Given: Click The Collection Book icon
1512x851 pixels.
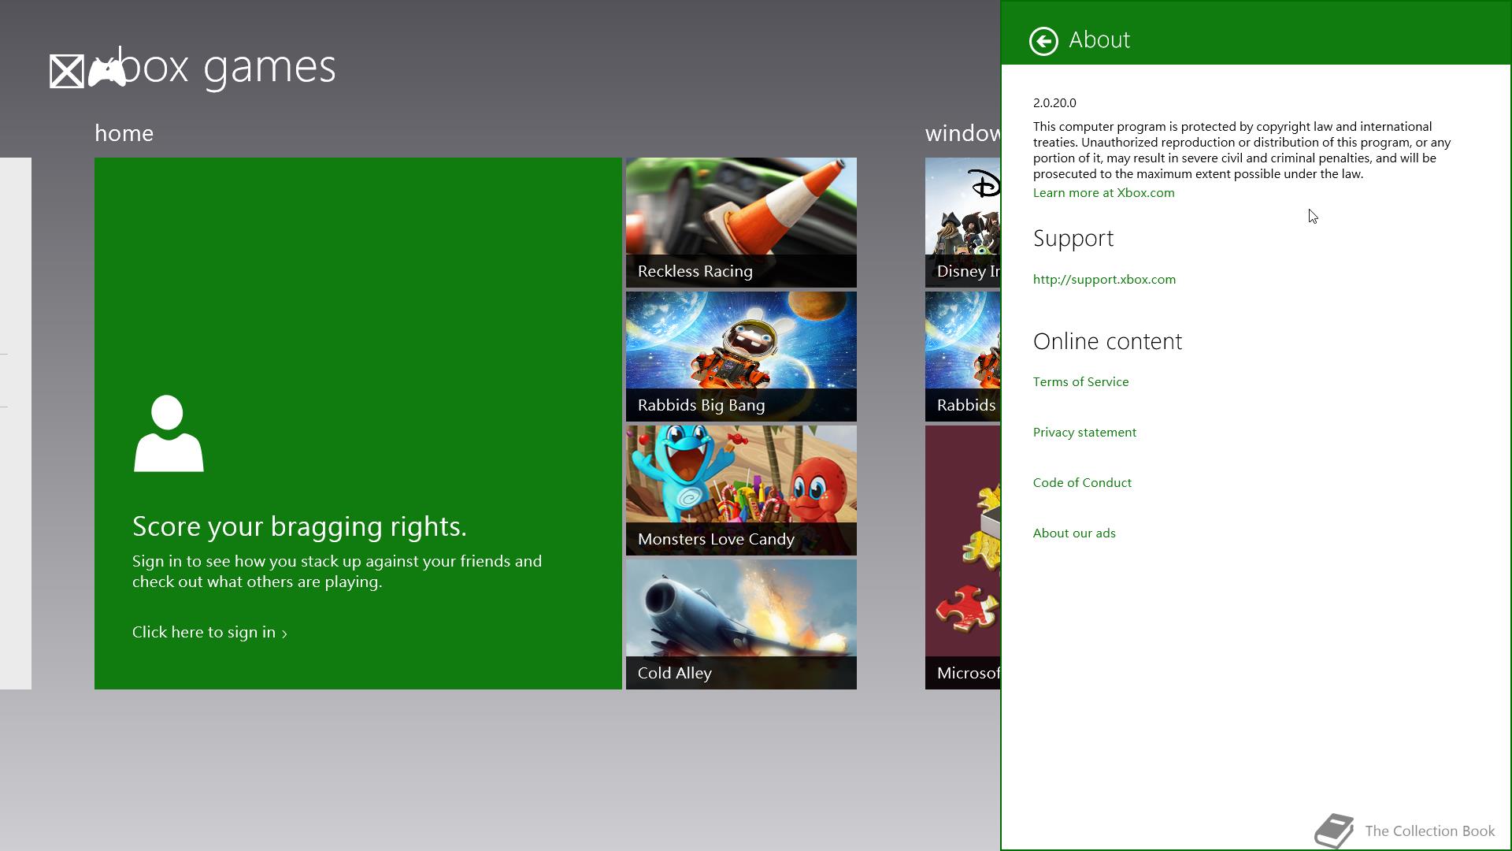Looking at the screenshot, I should [x=1333, y=831].
